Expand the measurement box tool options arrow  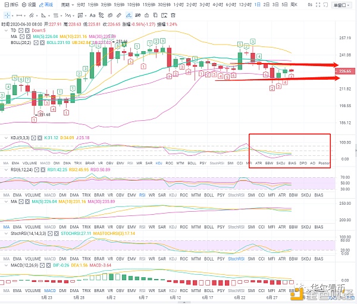point(86,15)
